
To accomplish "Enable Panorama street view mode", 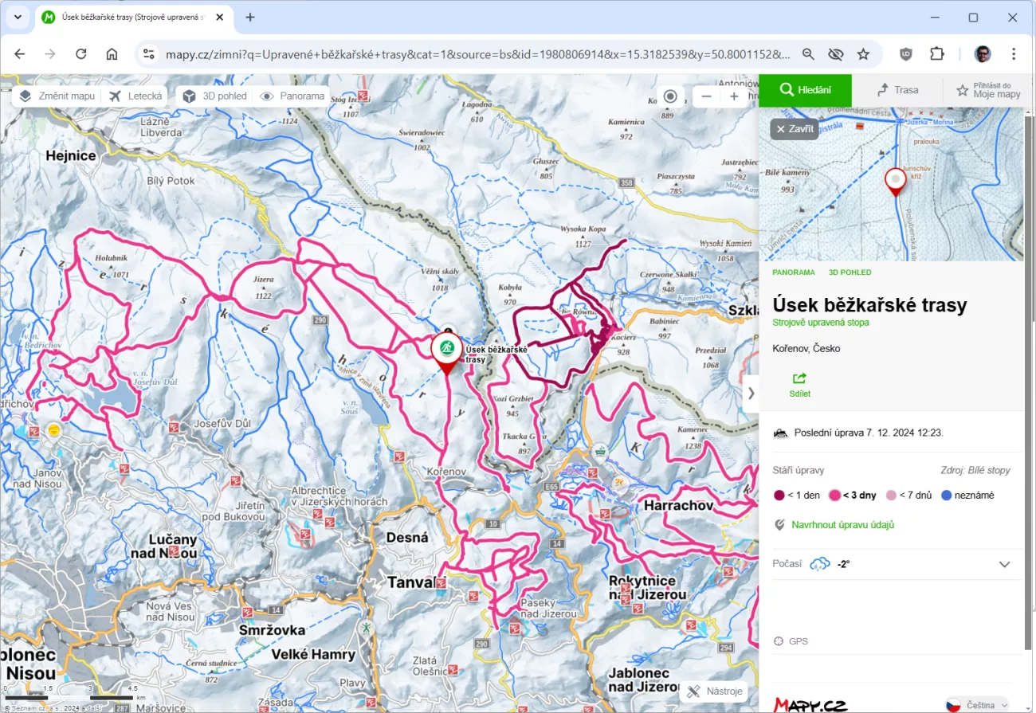I will point(292,96).
